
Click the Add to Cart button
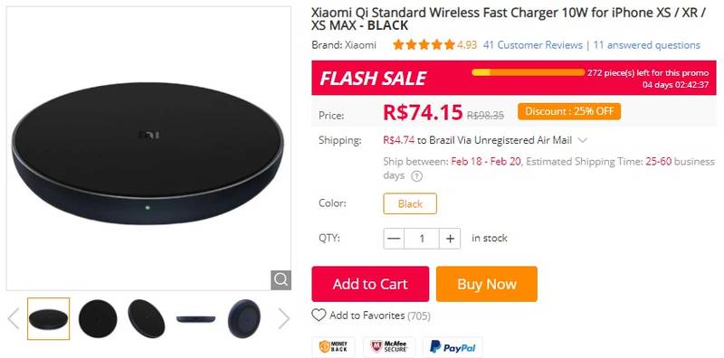[370, 284]
